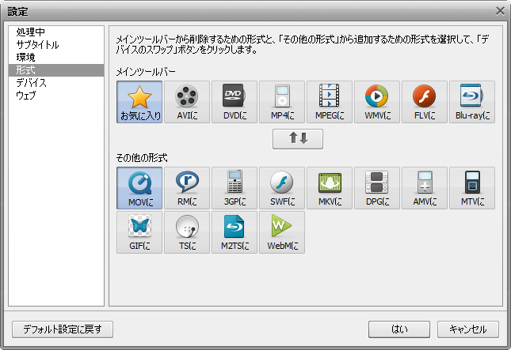
Task: Switch to the 環境 settings category
Action: [x=56, y=57]
